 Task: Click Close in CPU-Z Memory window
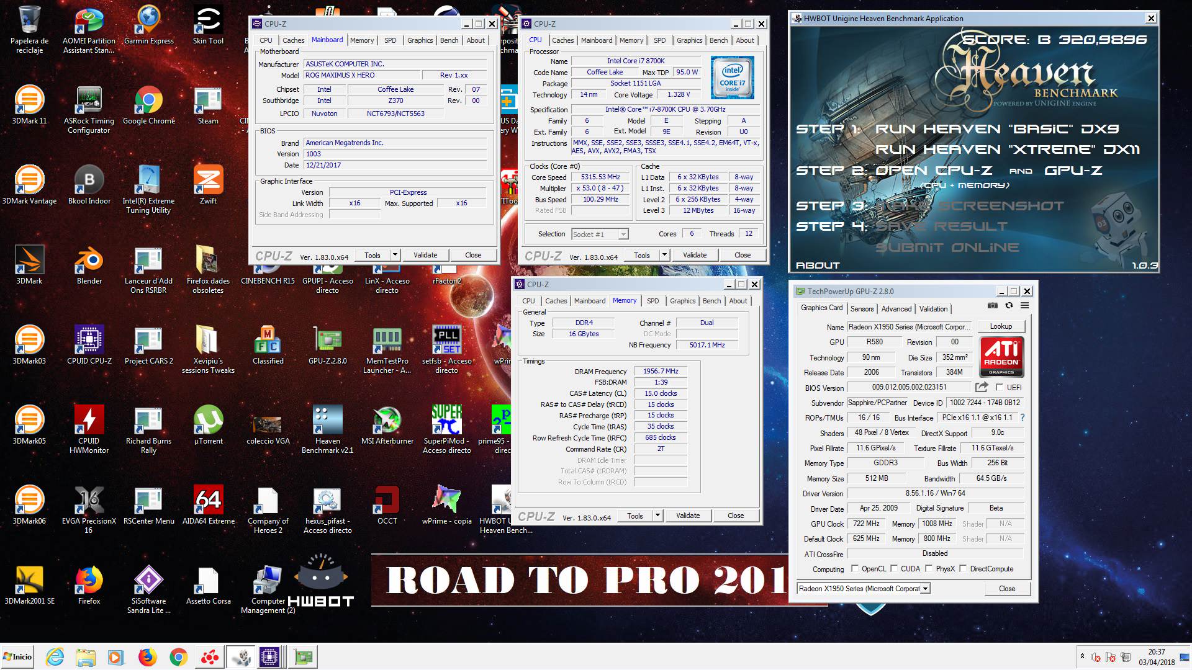pos(736,516)
